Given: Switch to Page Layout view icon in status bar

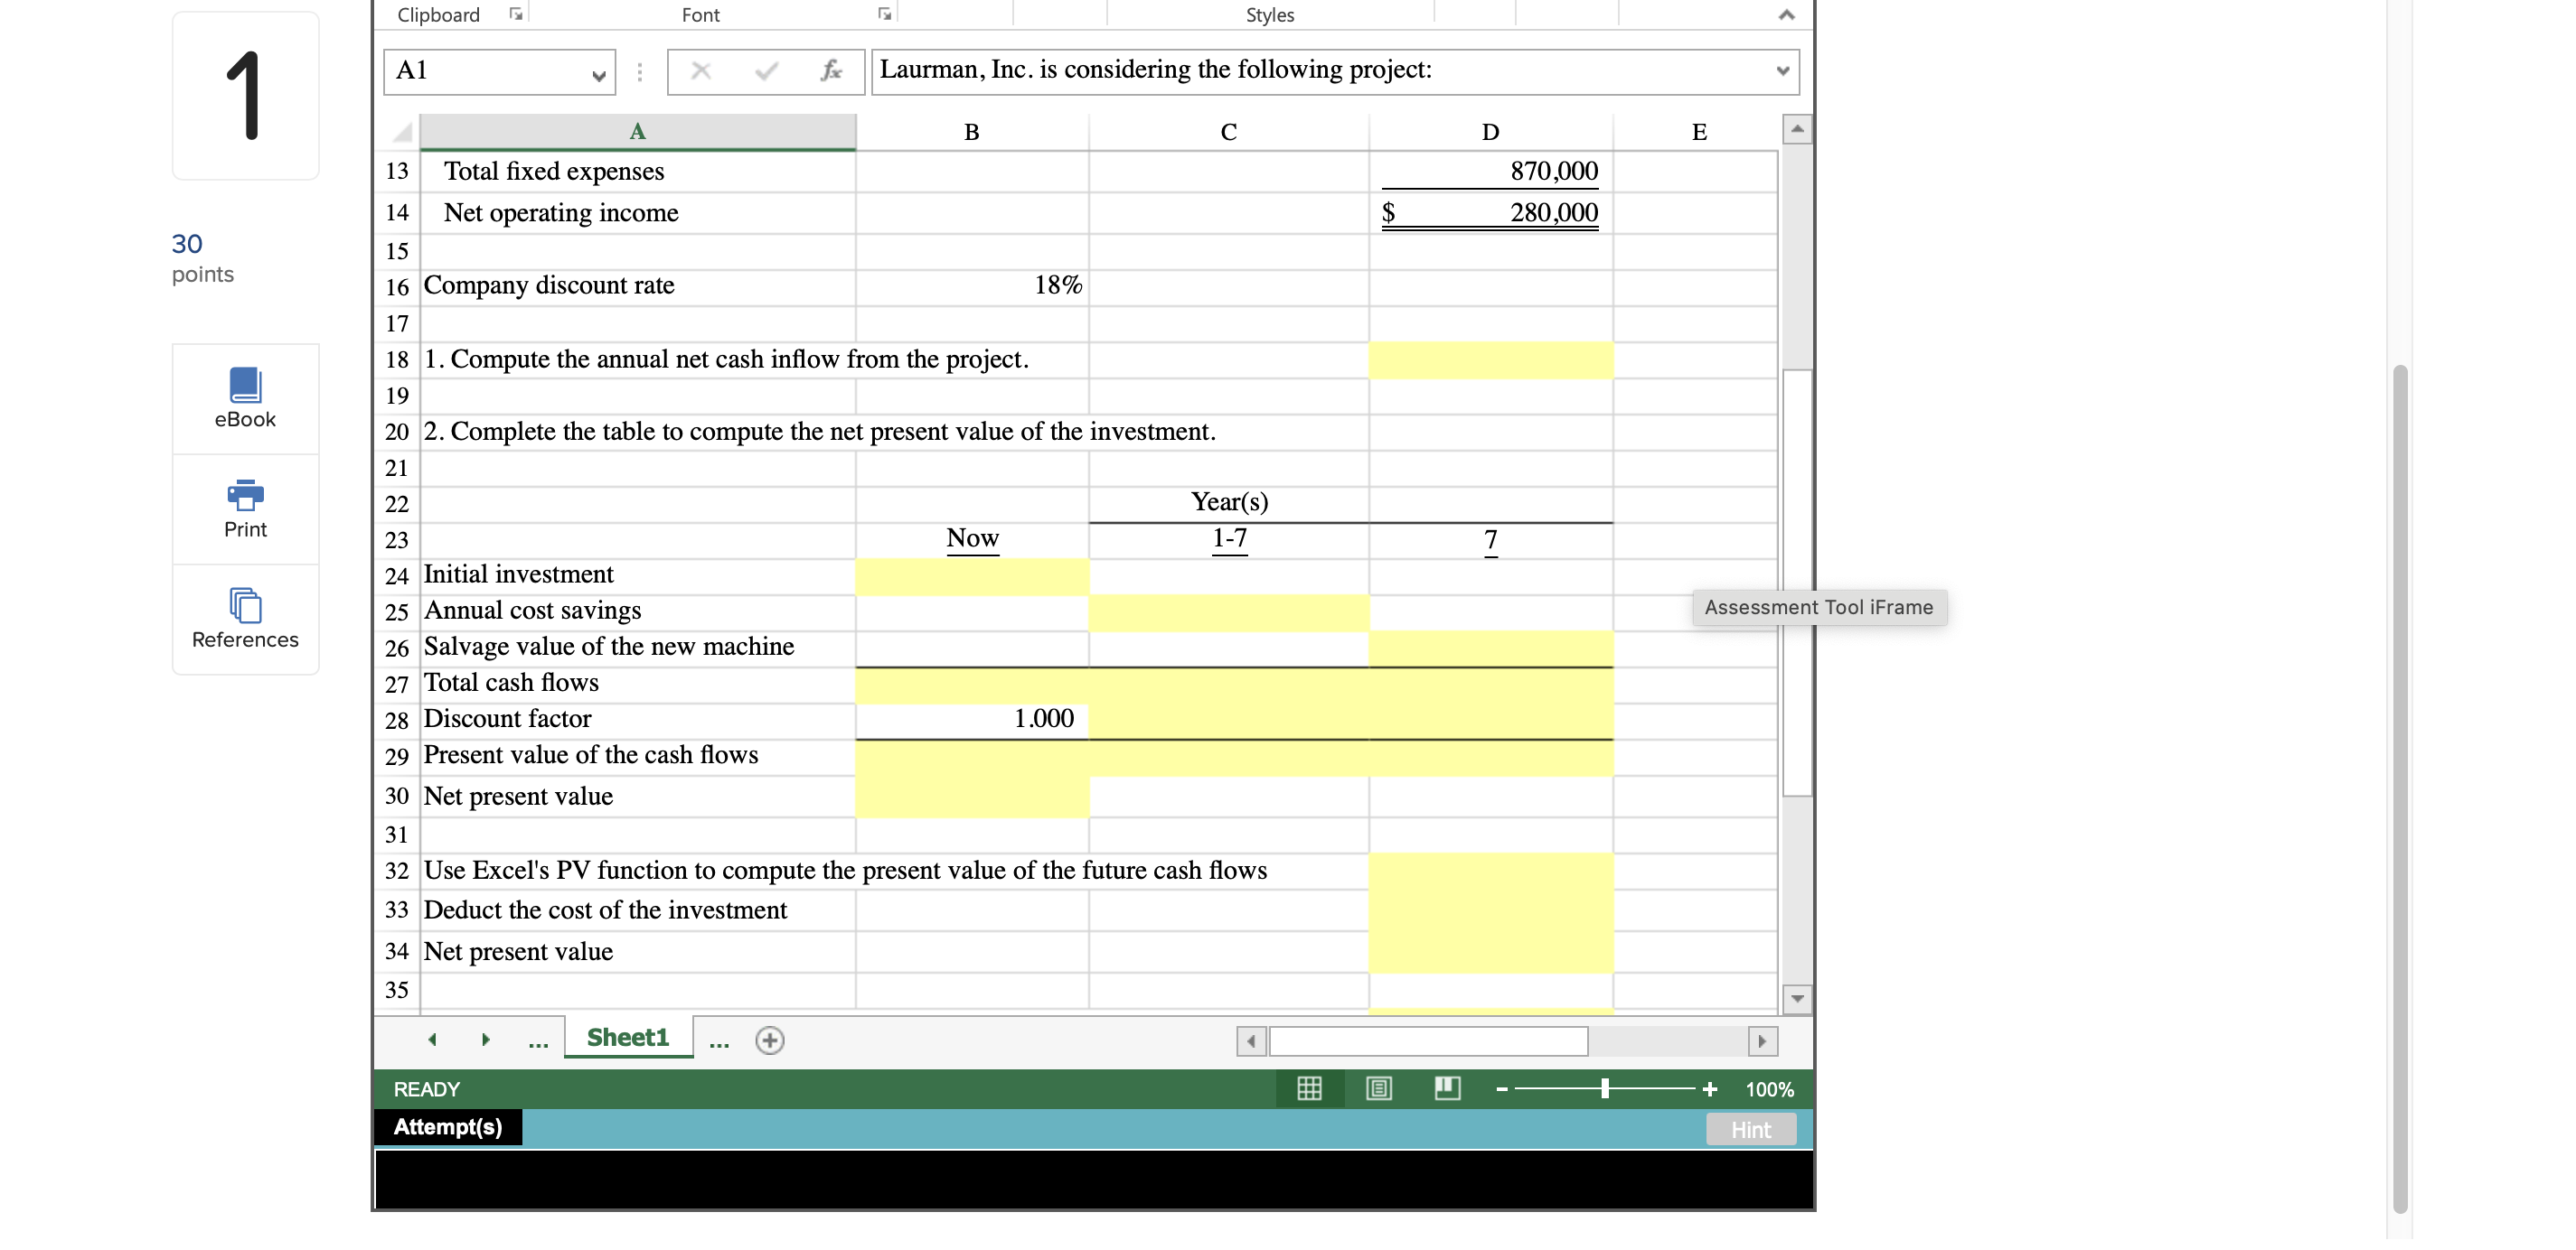Looking at the screenshot, I should [x=1378, y=1088].
